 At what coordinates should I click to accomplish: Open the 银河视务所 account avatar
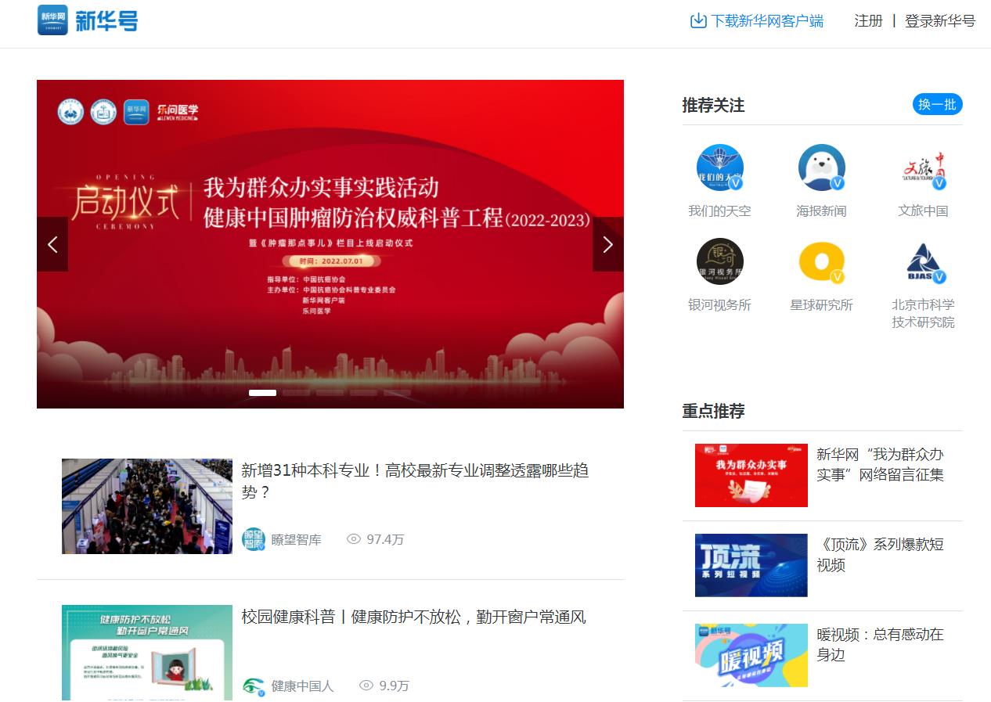[x=720, y=261]
